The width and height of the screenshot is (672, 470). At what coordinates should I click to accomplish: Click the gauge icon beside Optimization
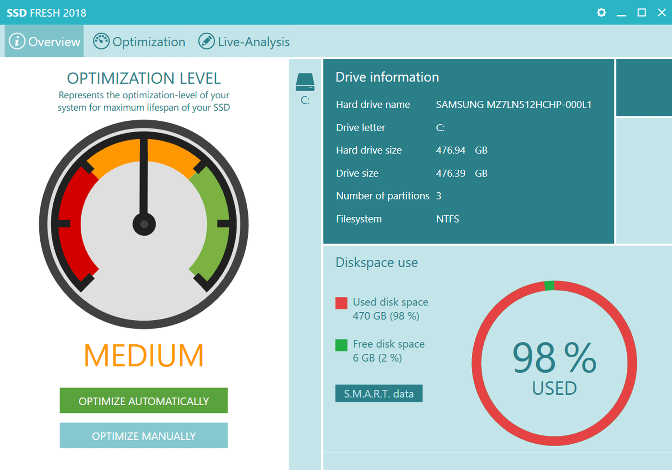coord(101,41)
